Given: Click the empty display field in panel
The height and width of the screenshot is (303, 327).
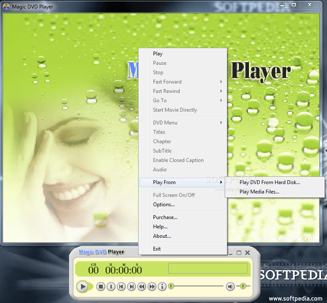Looking at the screenshot, I should point(208,268).
